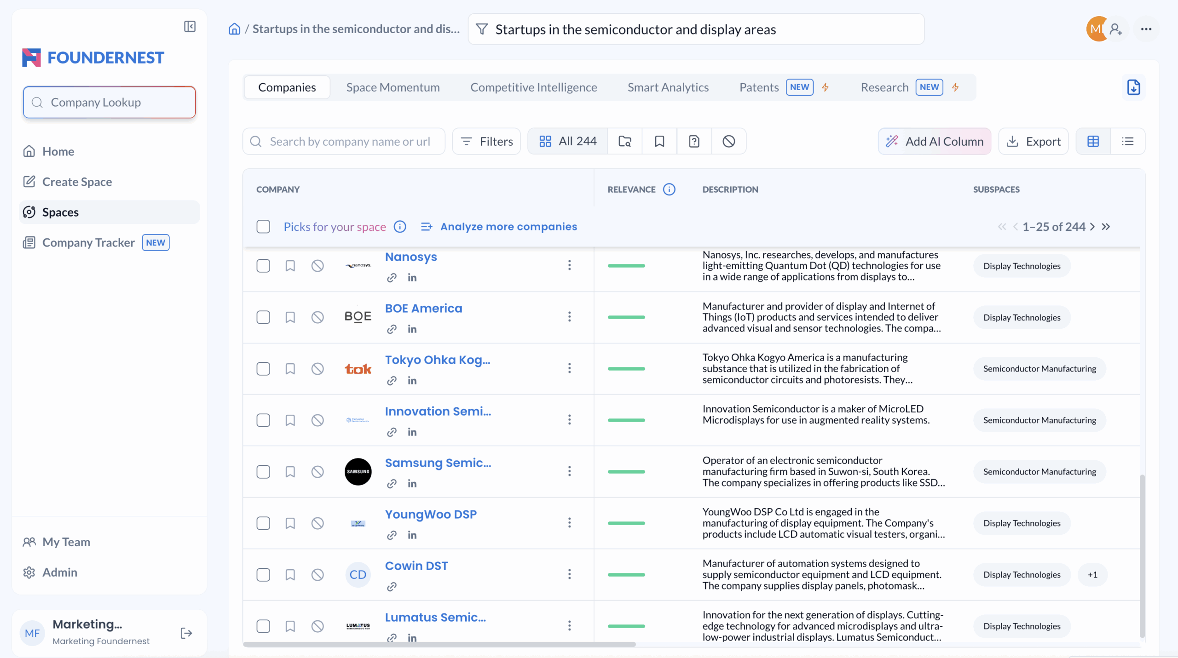Show excluded companies filter

click(x=728, y=141)
